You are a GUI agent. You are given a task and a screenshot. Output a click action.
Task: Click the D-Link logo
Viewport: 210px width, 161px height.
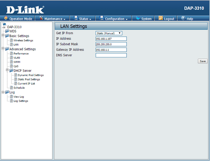click(x=25, y=10)
